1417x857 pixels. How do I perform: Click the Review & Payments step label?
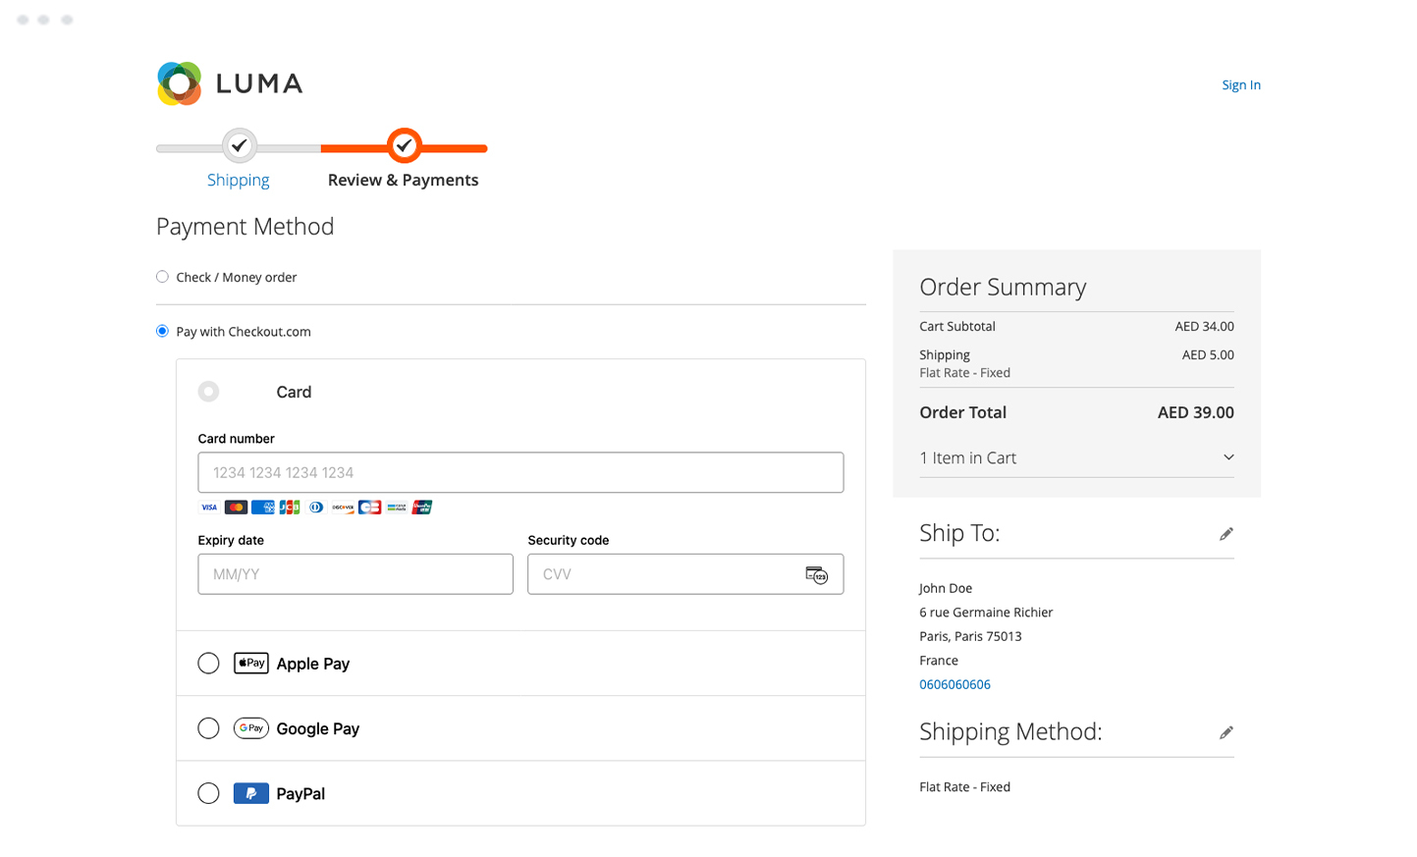(404, 180)
